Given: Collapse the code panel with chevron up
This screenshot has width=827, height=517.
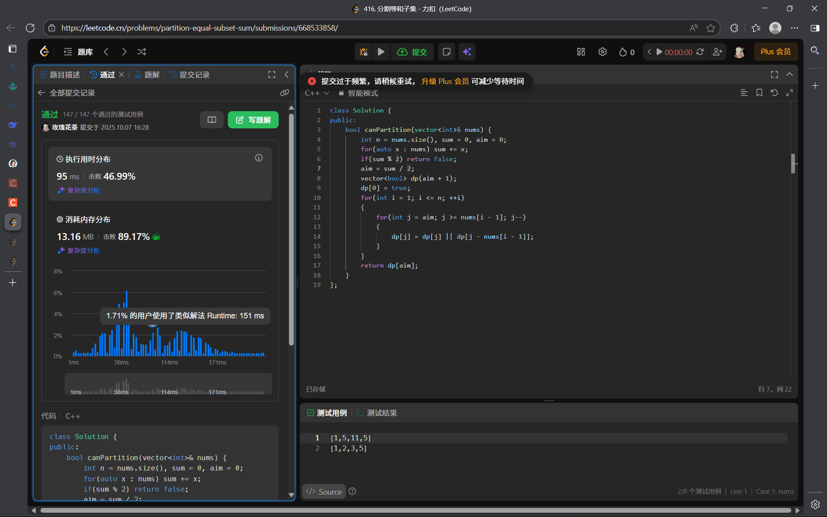Looking at the screenshot, I should click(789, 75).
